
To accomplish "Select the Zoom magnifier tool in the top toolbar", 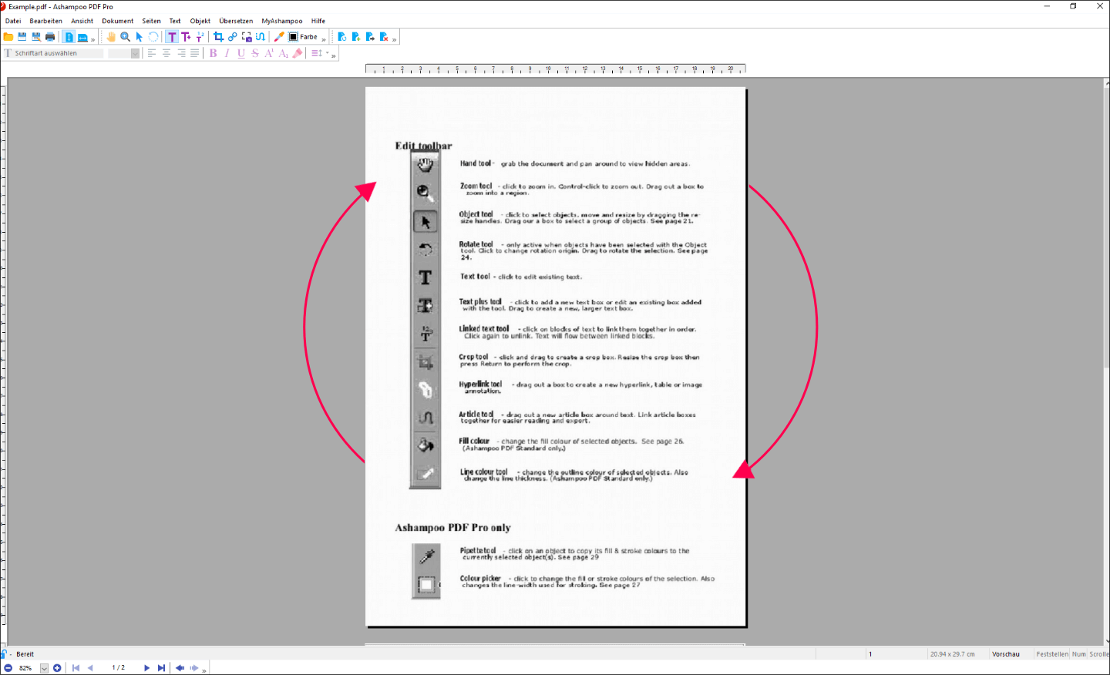I will coord(125,37).
